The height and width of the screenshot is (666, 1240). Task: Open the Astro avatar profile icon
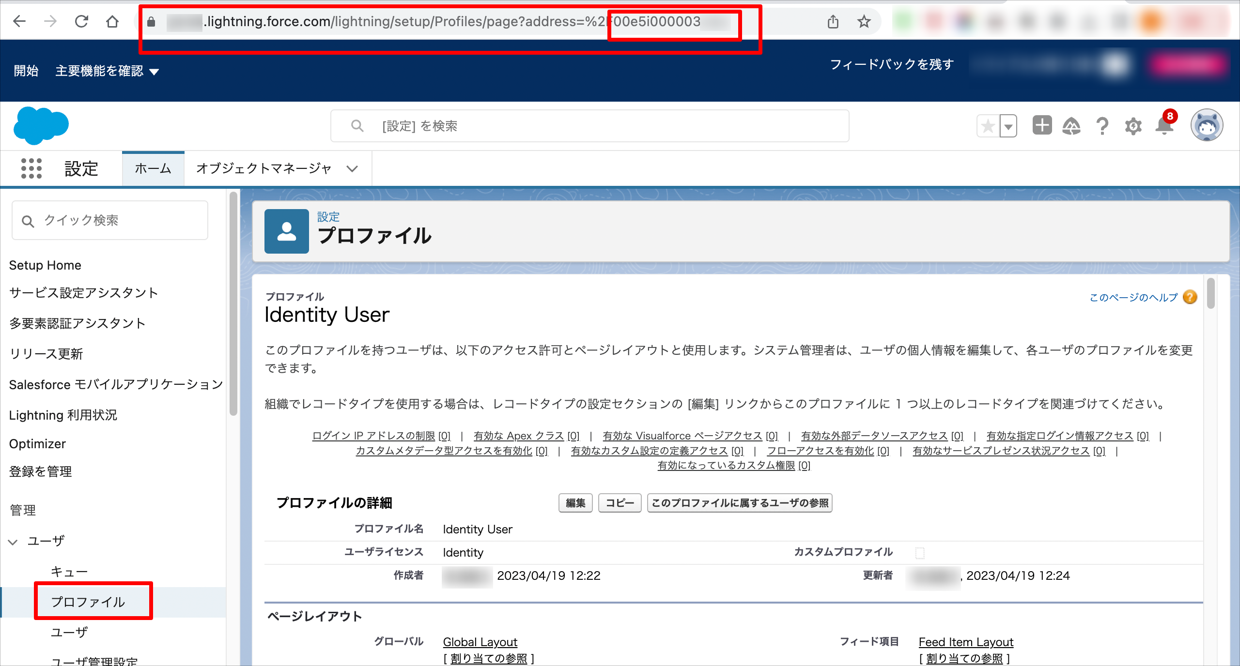pyautogui.click(x=1207, y=125)
